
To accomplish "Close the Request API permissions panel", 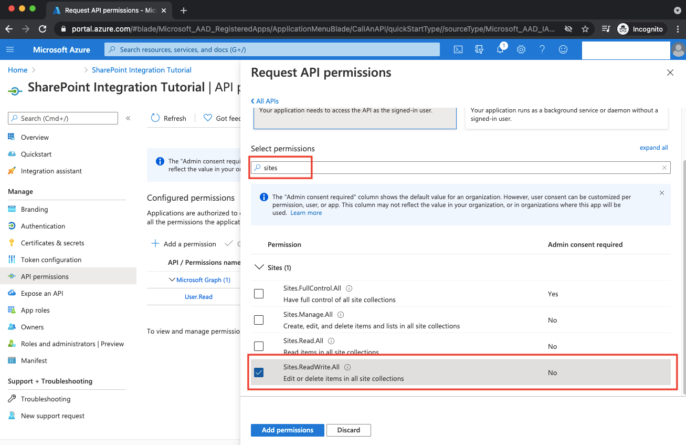I will click(670, 73).
